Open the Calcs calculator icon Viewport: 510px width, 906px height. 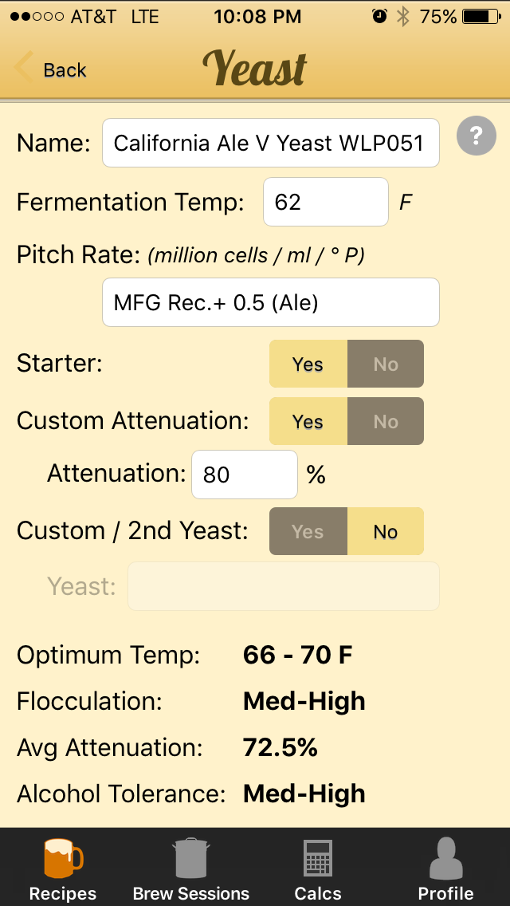318,857
